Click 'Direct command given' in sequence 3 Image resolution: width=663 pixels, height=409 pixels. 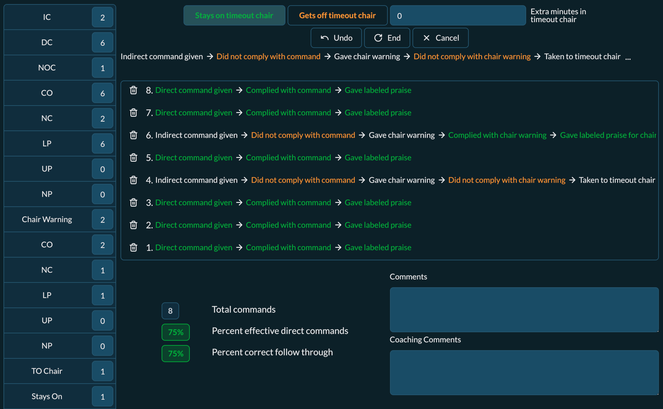[x=194, y=203]
